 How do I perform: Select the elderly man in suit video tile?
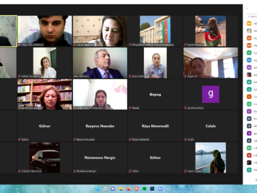pos(100,63)
